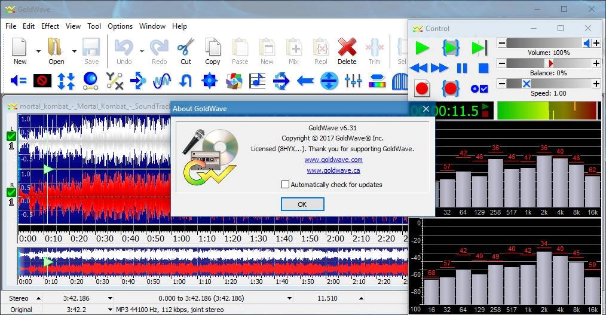Enable Automatically check for updates
606x315 pixels.
click(285, 185)
